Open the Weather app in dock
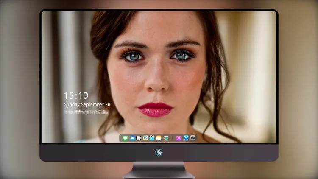The width and height of the screenshot is (318, 179). 132,138
